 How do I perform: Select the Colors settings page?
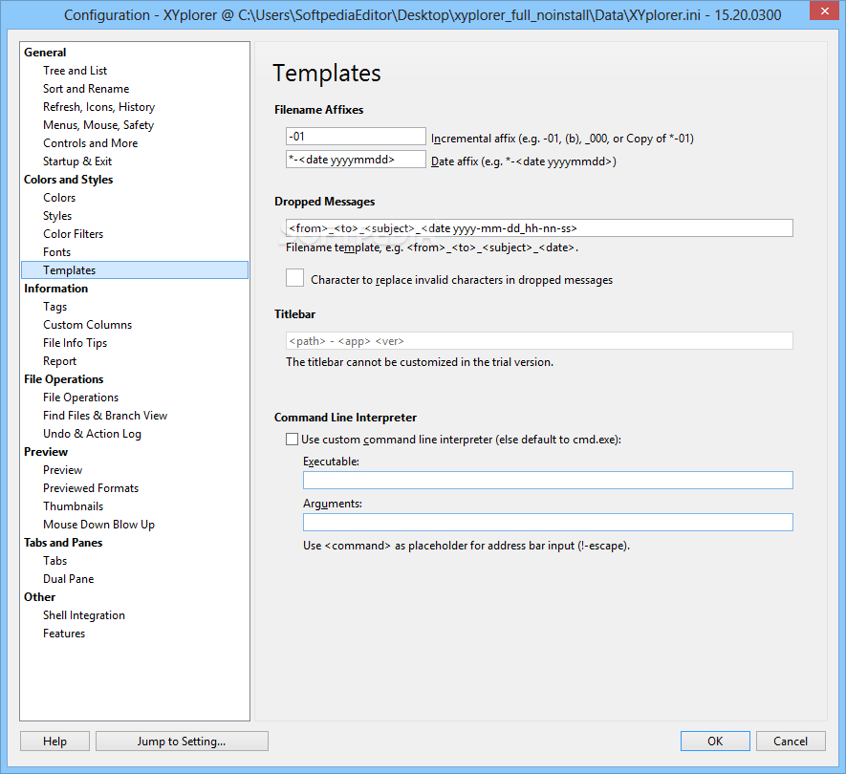click(x=59, y=198)
